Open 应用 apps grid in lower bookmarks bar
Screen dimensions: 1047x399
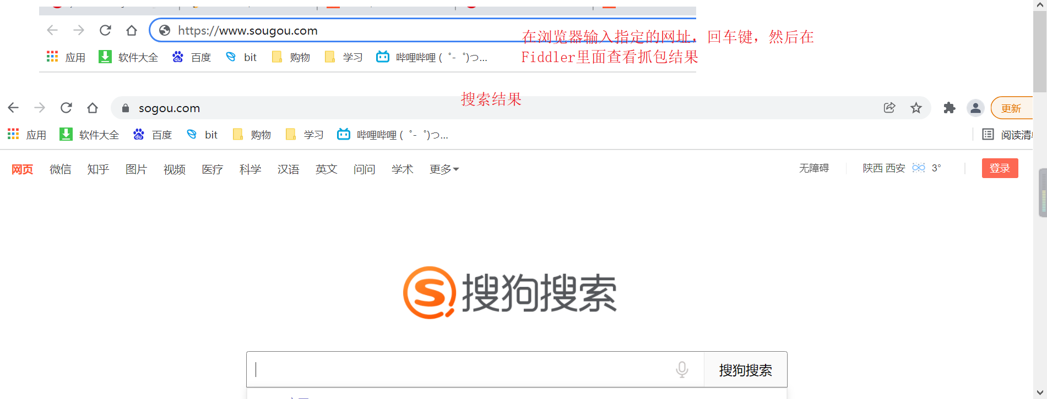pyautogui.click(x=26, y=135)
